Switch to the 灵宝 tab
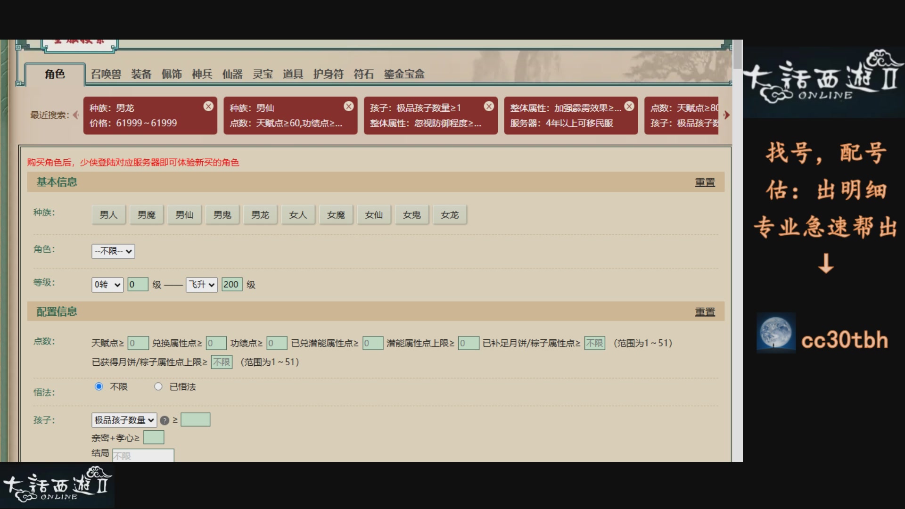 coord(263,74)
